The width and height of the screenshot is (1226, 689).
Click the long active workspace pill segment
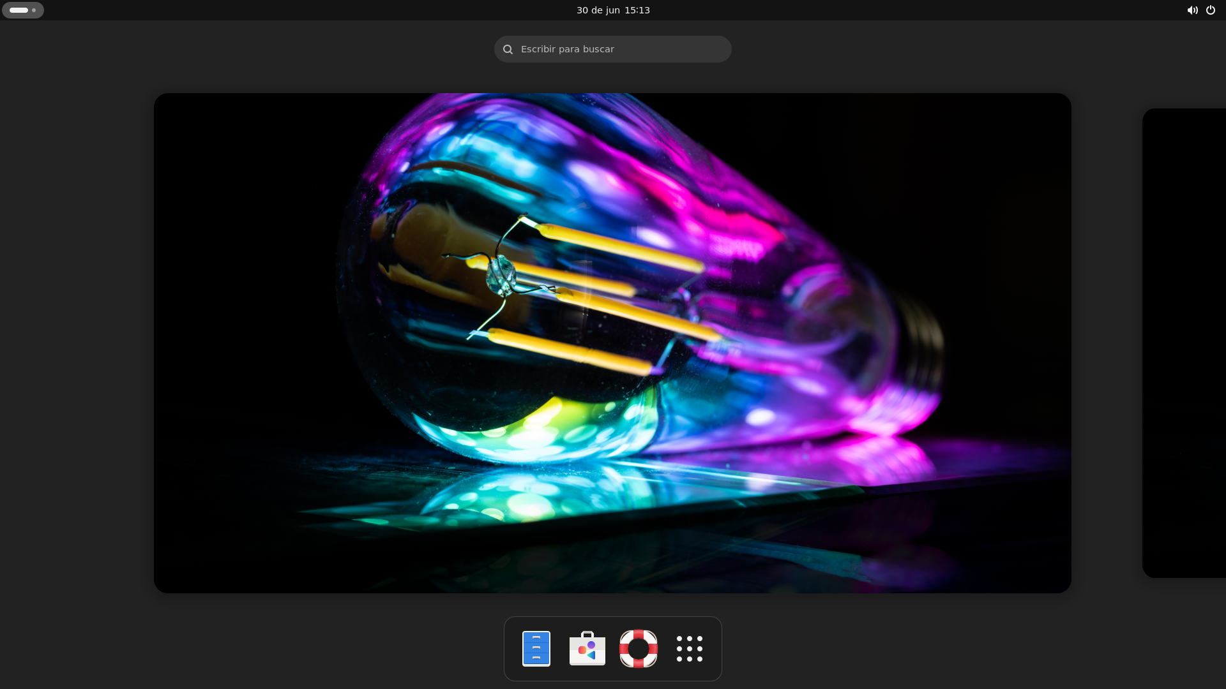(x=19, y=10)
